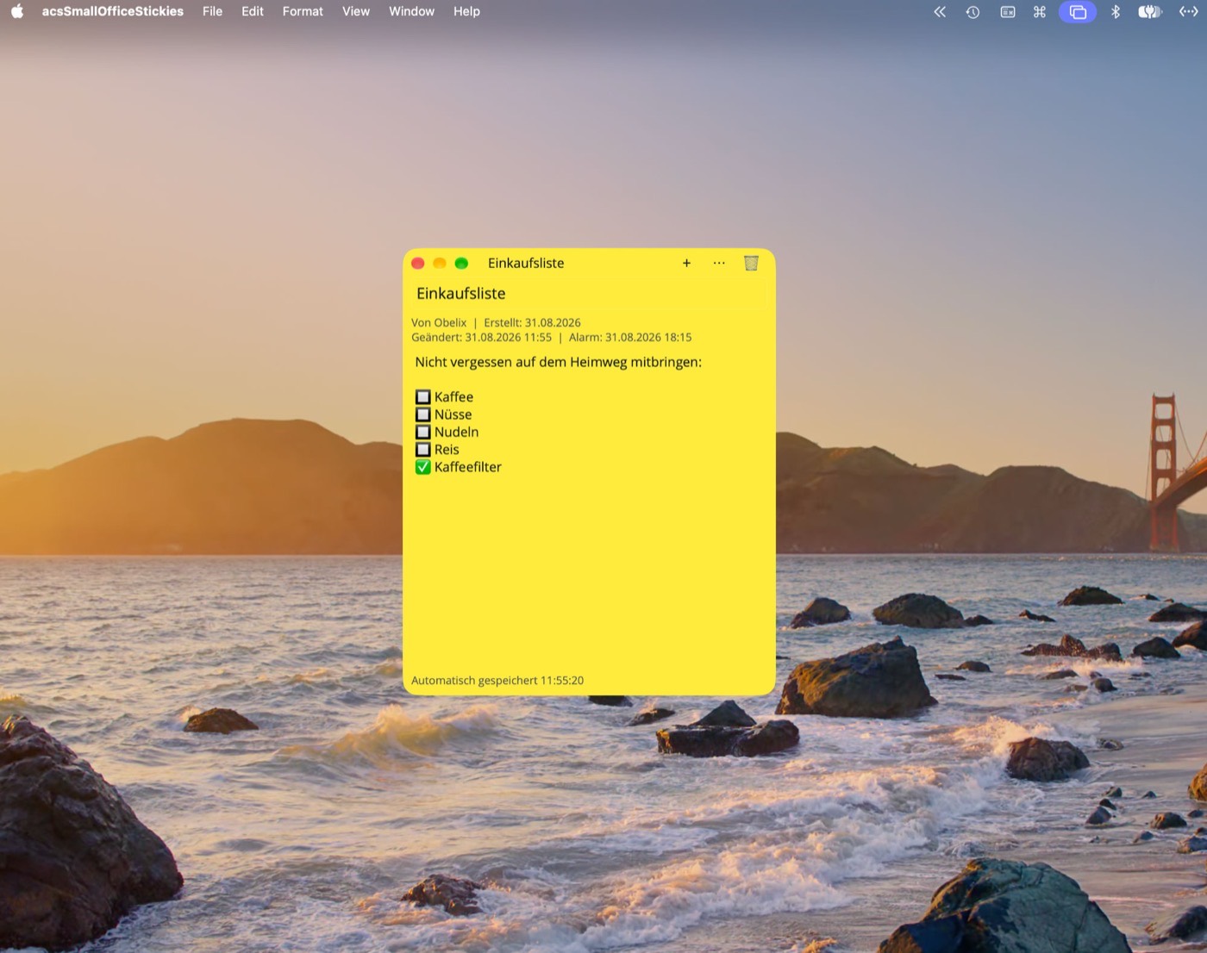This screenshot has width=1207, height=953.
Task: Click the 'Geändert: 31.08.2026 11:55' text
Action: point(481,338)
